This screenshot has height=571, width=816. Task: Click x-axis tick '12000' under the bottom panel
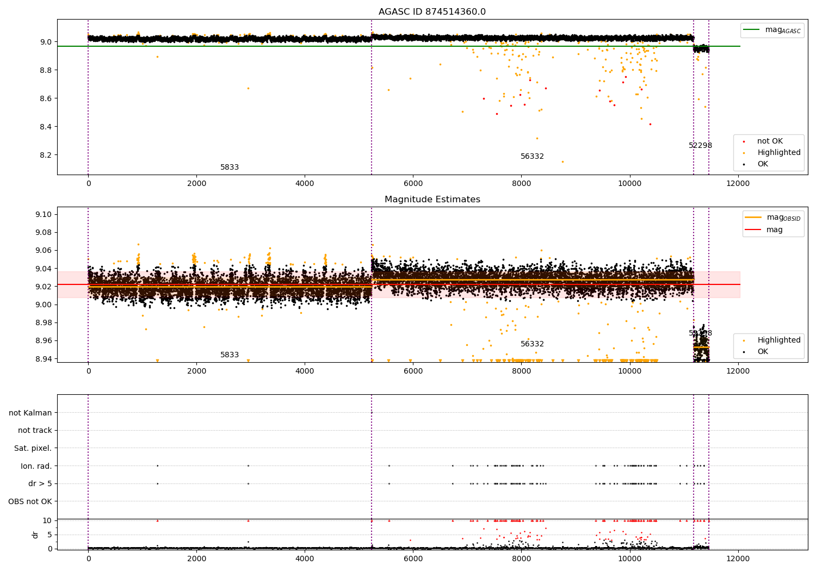coord(738,558)
